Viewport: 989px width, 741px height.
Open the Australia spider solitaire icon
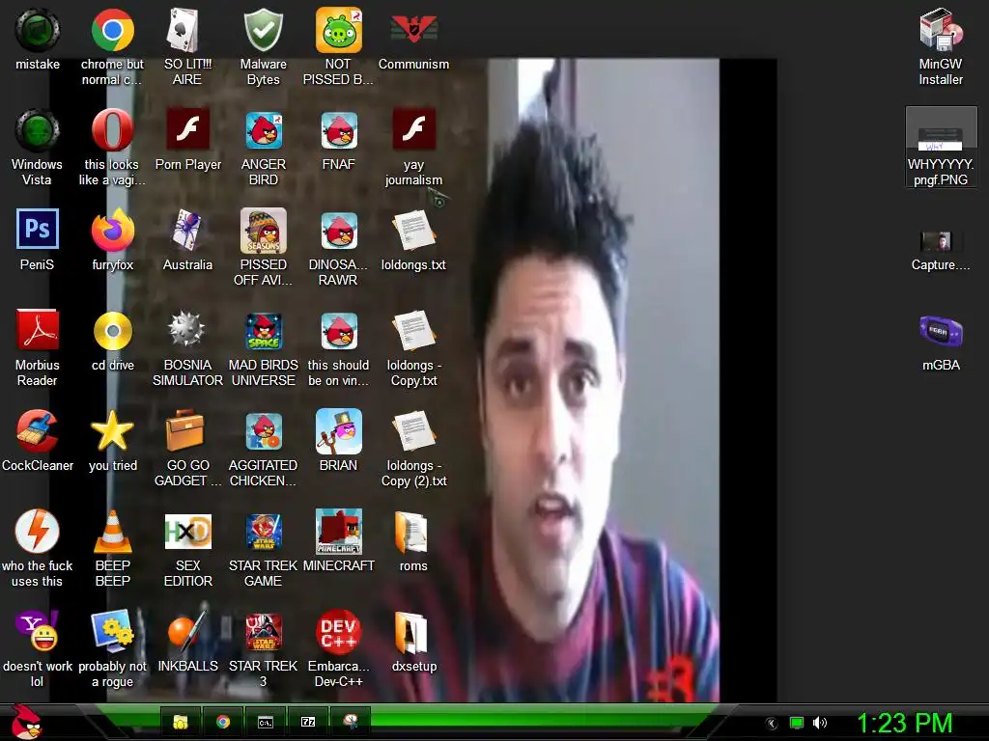click(x=187, y=231)
